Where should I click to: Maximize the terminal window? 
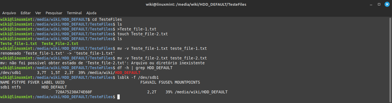coord(379,4)
